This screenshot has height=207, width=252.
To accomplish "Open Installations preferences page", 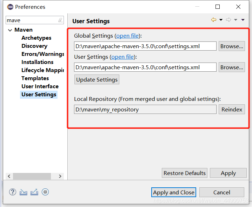I will (x=38, y=62).
